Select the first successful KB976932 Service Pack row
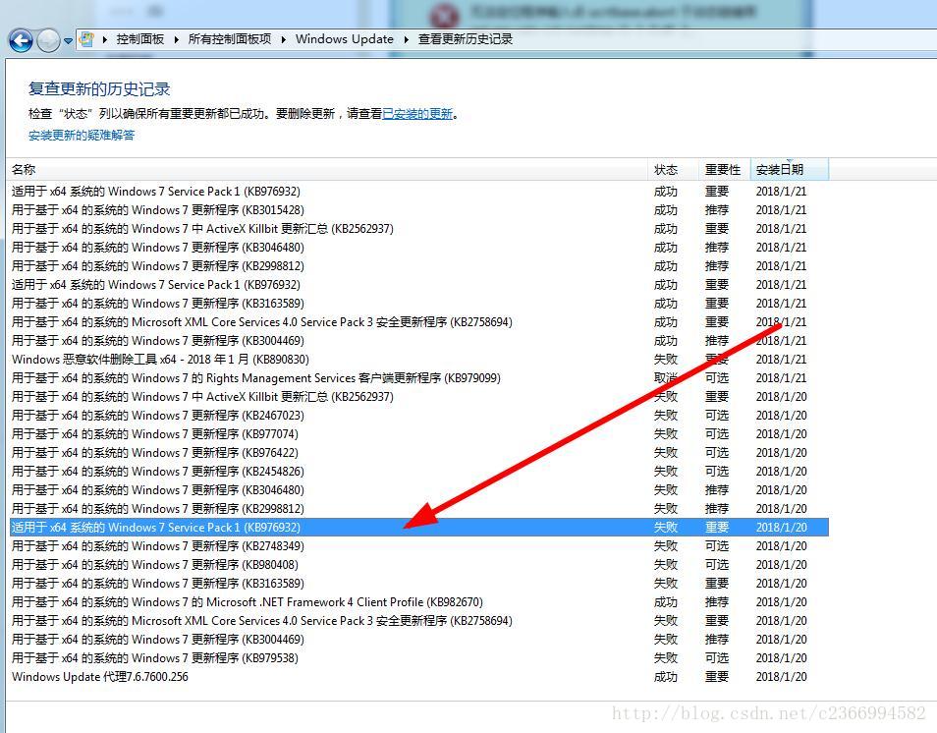 coord(417,192)
